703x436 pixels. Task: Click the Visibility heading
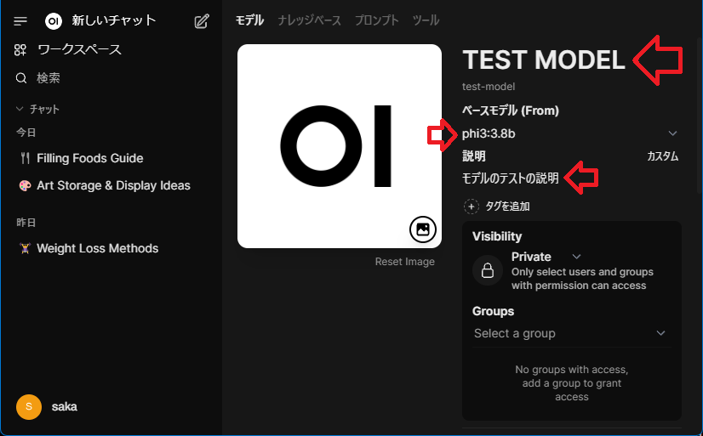click(497, 236)
